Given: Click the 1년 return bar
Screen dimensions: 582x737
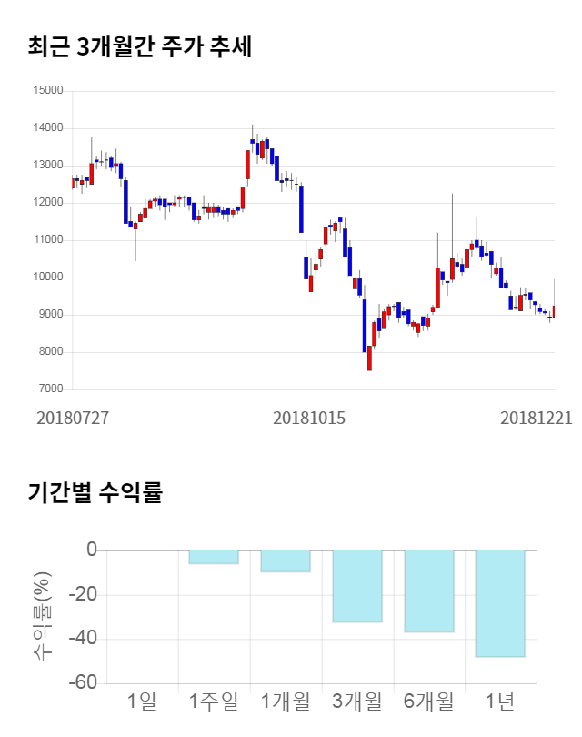Looking at the screenshot, I should tap(500, 603).
